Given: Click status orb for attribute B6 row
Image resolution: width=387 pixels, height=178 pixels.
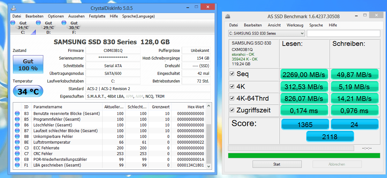Looking at the screenshot, I should click(17, 125).
